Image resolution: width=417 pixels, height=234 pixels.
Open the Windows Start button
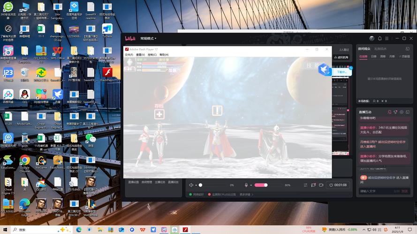click(x=5, y=229)
